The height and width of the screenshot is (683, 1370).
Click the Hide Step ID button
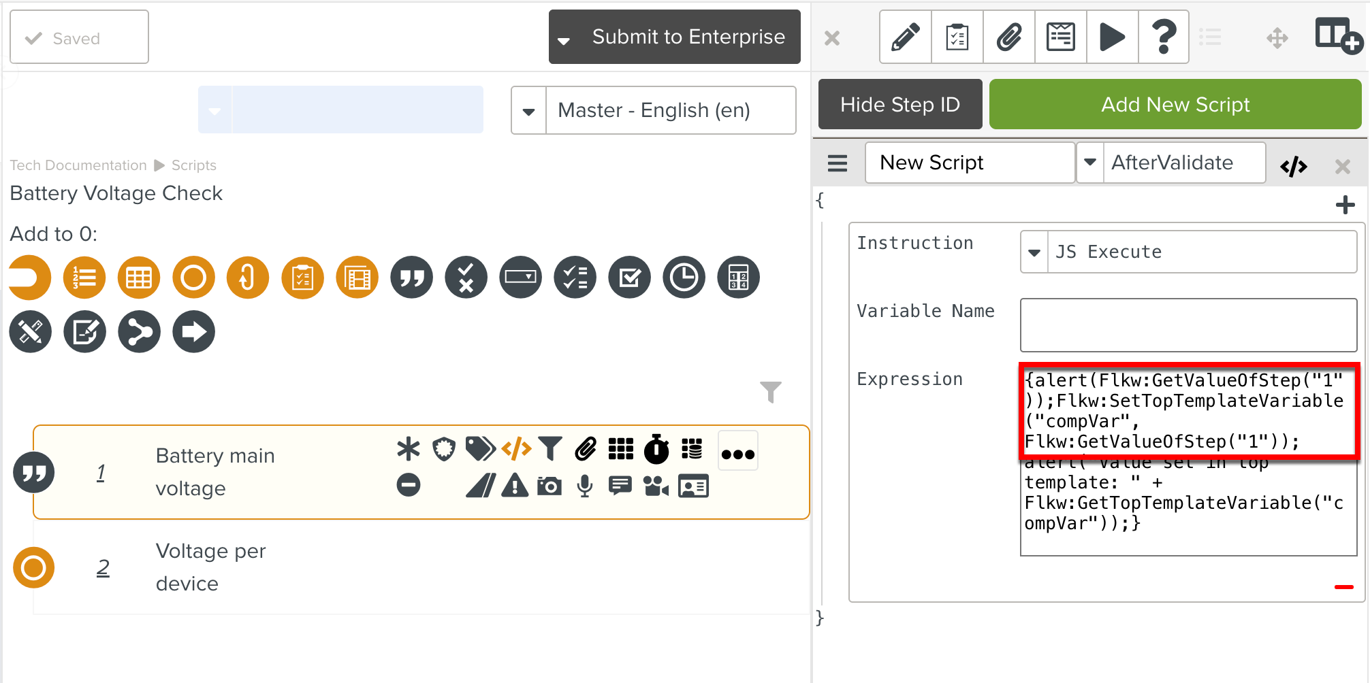pyautogui.click(x=900, y=104)
